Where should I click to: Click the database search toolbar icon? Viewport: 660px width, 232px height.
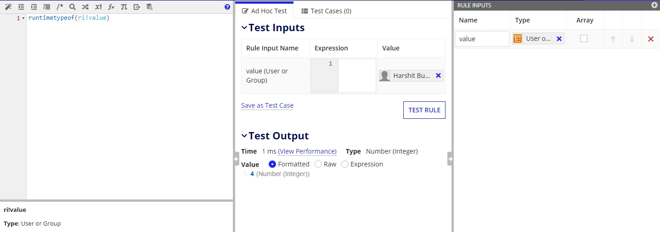pyautogui.click(x=149, y=7)
